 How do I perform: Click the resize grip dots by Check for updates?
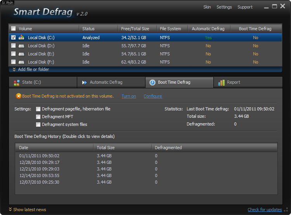[x=286, y=210]
